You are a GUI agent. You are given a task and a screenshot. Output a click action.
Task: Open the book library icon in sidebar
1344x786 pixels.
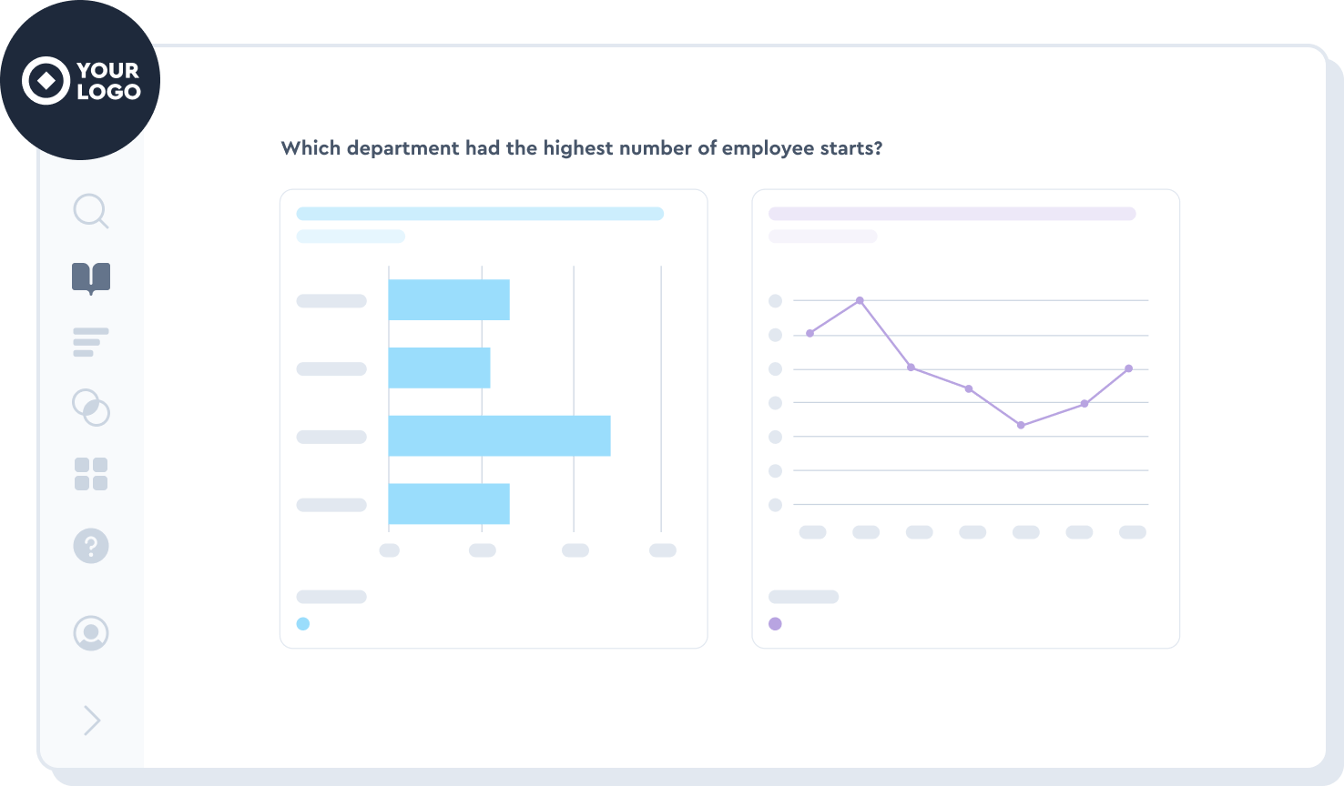[91, 277]
